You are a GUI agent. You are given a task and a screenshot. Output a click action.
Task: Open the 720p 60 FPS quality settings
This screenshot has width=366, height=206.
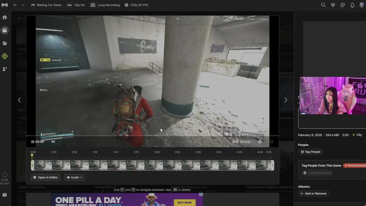coord(136,5)
